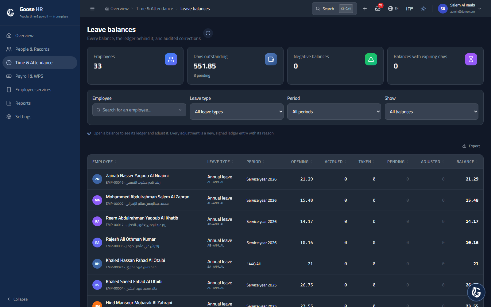
Task: Switch language with the globe EN icon
Action: click(x=393, y=9)
